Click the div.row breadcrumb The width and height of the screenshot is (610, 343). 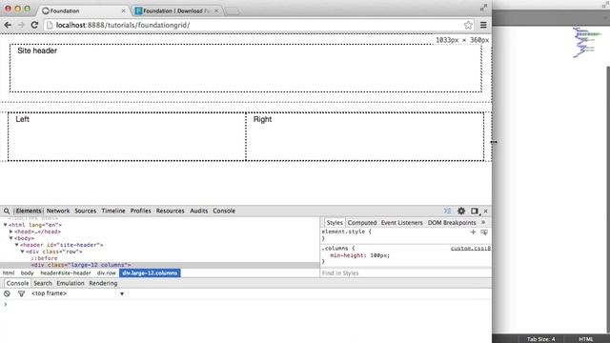pyautogui.click(x=106, y=273)
